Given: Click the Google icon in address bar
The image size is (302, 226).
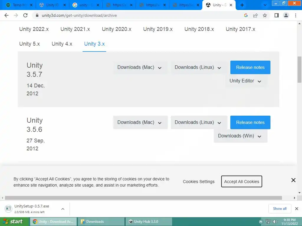Looking at the screenshot, I should tap(246, 15).
